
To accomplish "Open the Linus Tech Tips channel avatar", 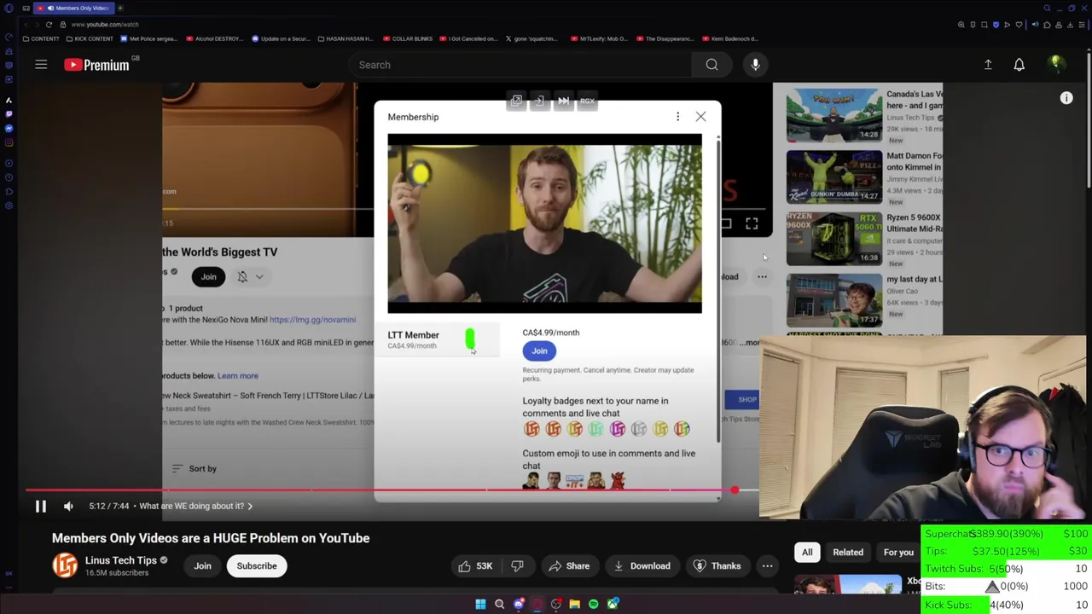I will tap(65, 566).
